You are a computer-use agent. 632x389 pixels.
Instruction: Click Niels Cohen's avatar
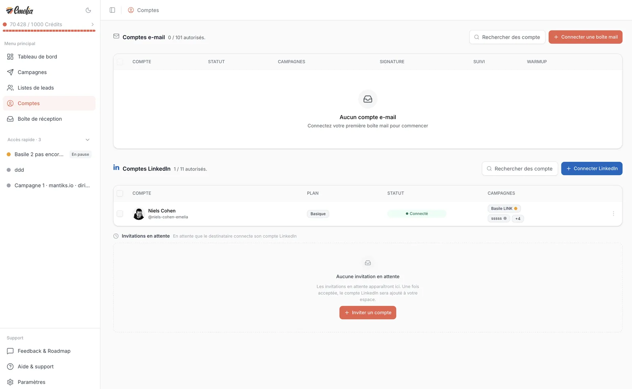[139, 214]
